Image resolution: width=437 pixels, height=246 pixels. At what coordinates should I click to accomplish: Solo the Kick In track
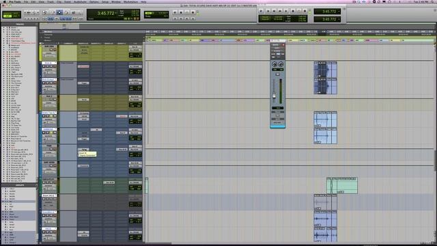[51, 66]
